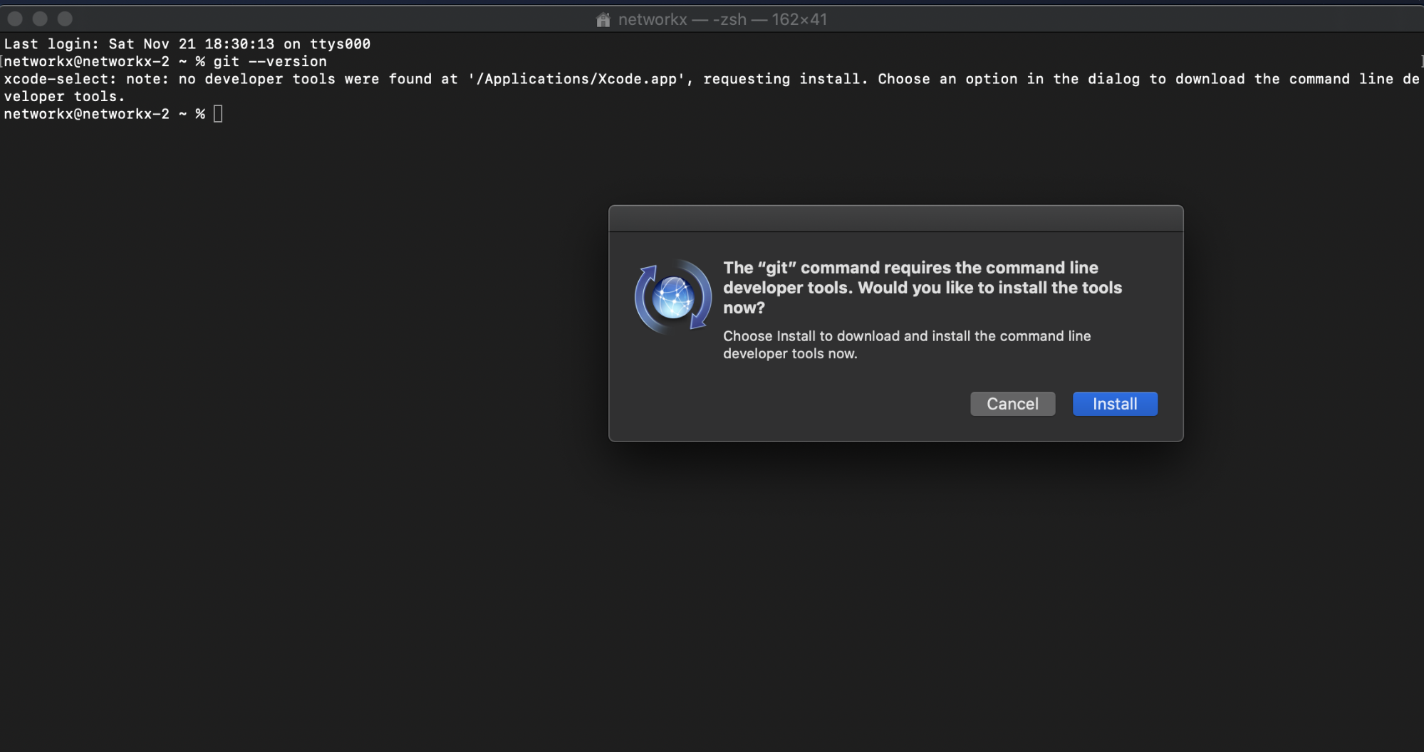The width and height of the screenshot is (1424, 752).
Task: Click the house proxy icon beside the window title
Action: pos(603,19)
